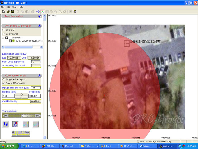Click the AP flag button

pos(16,124)
